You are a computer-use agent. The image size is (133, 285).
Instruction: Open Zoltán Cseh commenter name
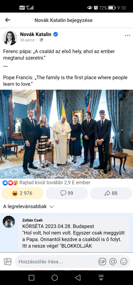click(32, 220)
